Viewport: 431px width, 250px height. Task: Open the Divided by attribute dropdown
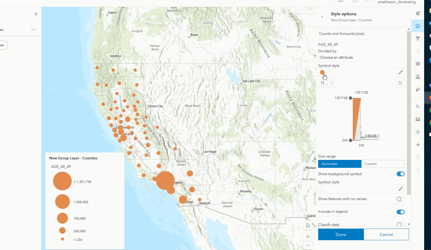tap(361, 57)
